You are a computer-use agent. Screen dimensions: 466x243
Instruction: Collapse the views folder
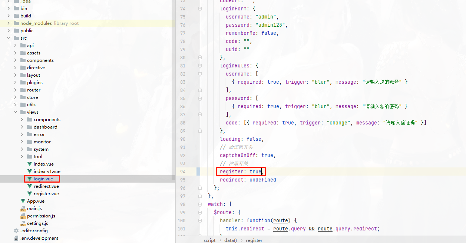(x=15, y=112)
